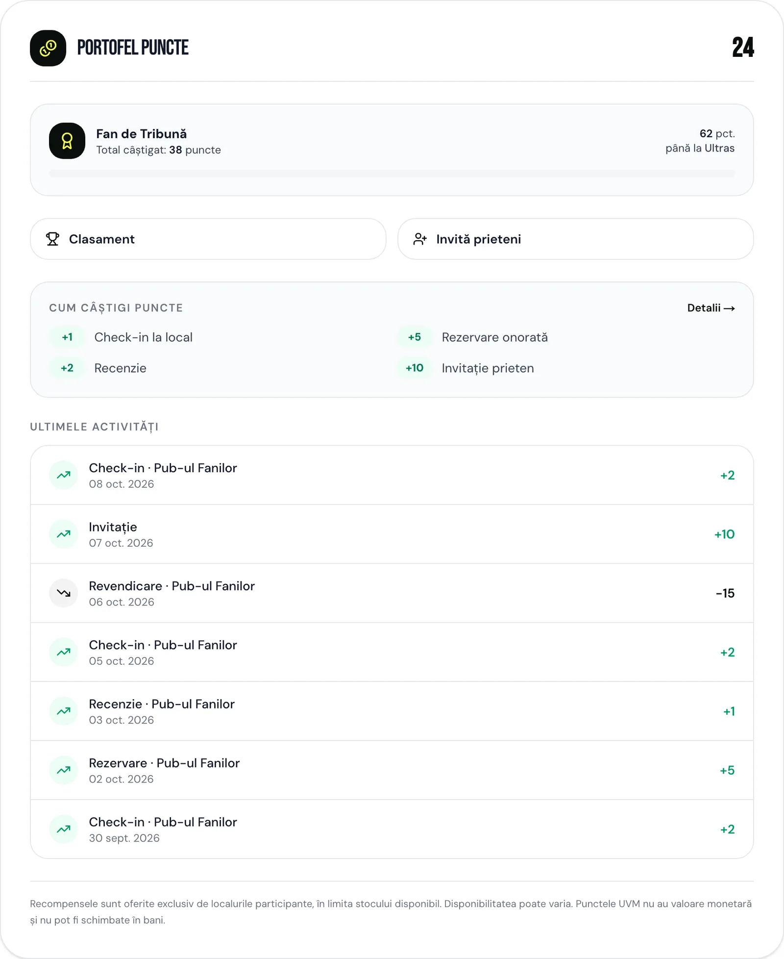The image size is (784, 959).
Task: Click trend-up icon for Invitație row
Action: click(x=64, y=534)
